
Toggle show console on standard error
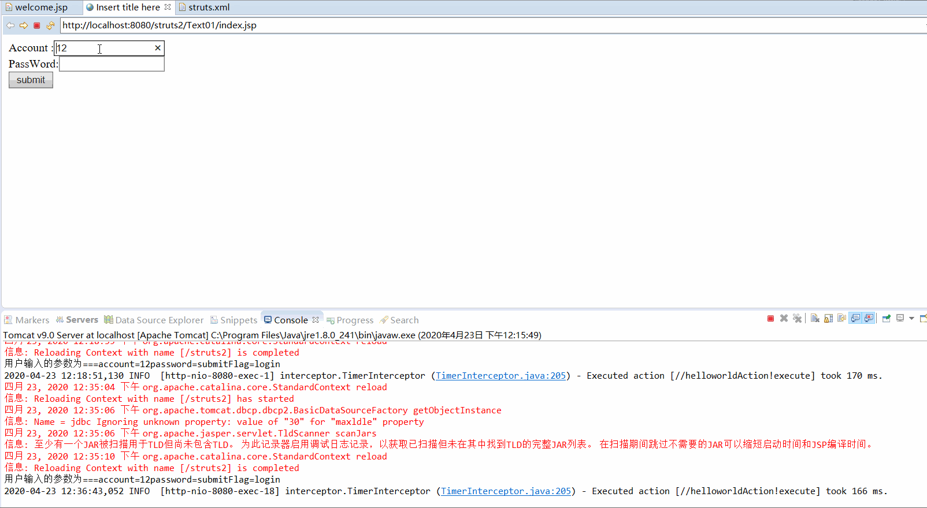tap(869, 319)
